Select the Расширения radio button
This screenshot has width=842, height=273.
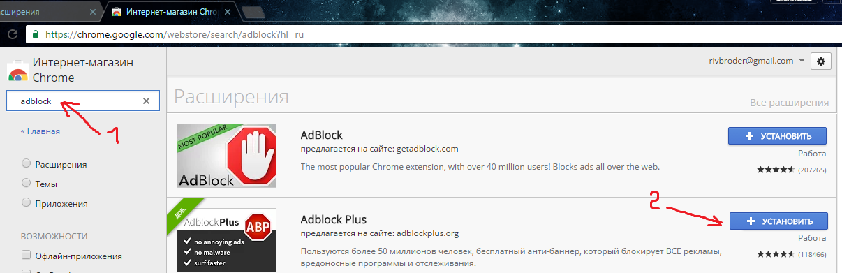[x=26, y=164]
